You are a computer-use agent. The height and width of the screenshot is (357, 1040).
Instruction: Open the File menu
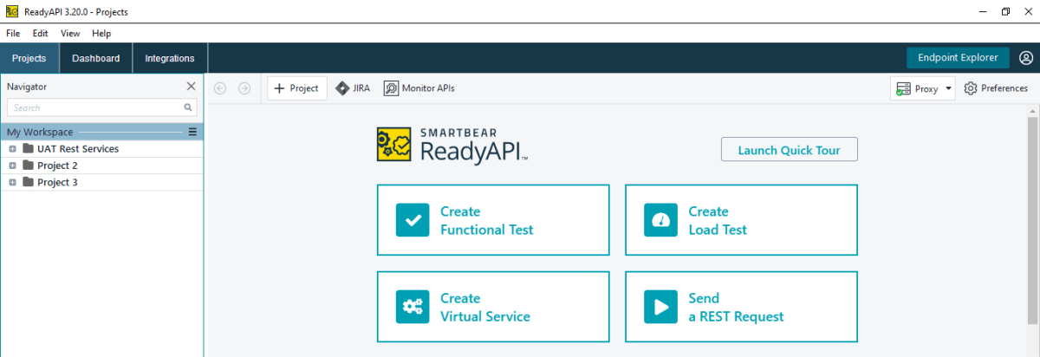tap(13, 33)
